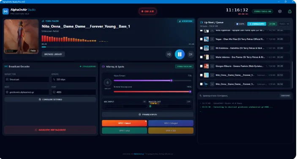Click the padlock icon in header
The width and height of the screenshot is (297, 159).
290,11
